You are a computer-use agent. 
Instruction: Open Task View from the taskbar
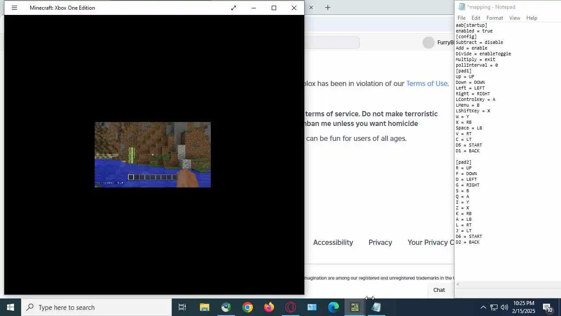point(182,307)
